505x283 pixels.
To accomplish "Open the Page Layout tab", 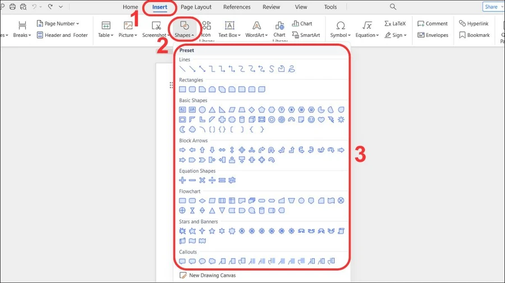I will (196, 7).
